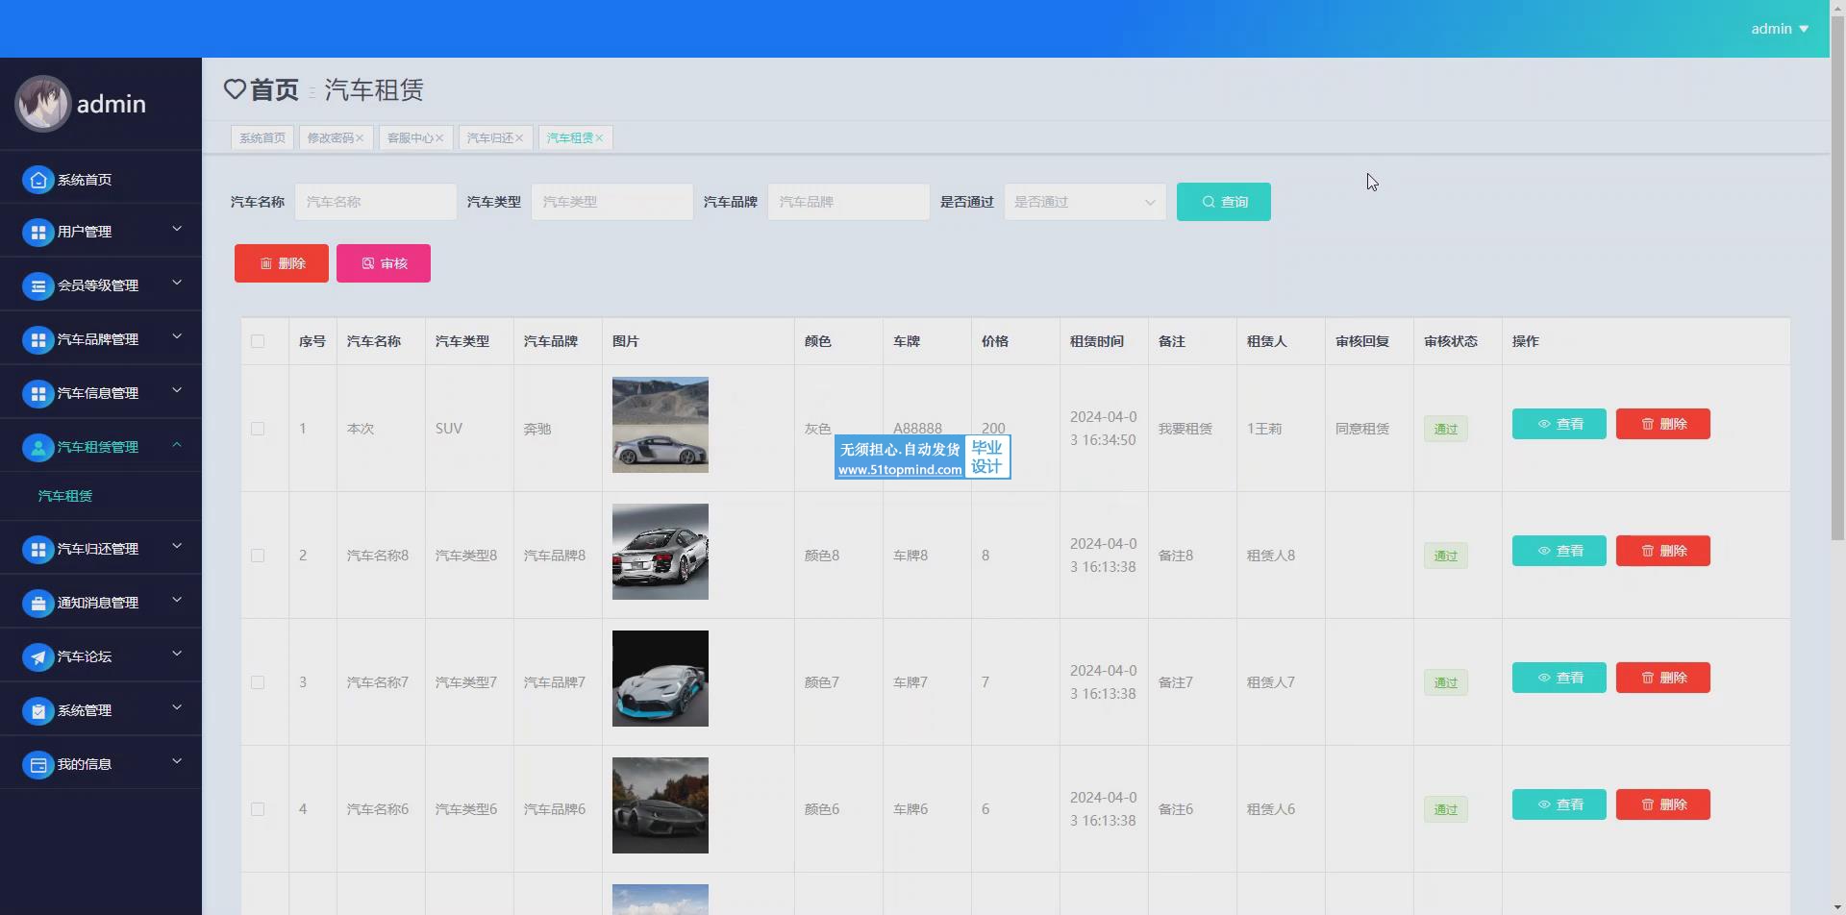Check the checkbox for row 1 本次

coord(258,429)
